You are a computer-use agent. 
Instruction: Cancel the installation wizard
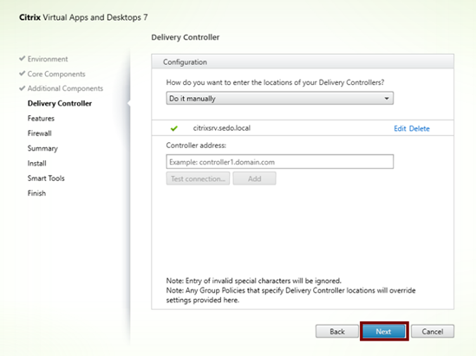coord(433,331)
